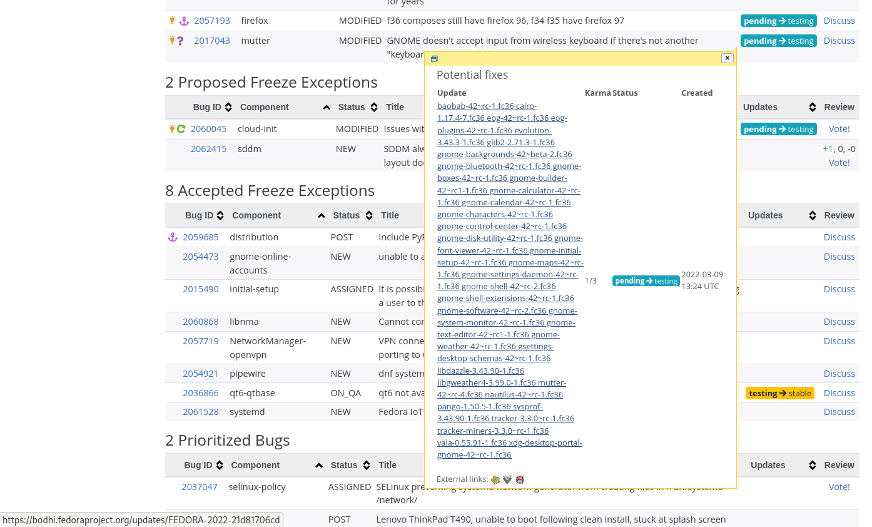Click Discuss for the qt6-qtbase bug

pyautogui.click(x=839, y=393)
